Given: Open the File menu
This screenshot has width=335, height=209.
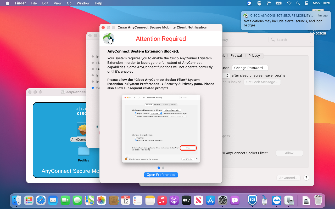Looking at the screenshot, I should pyautogui.click(x=34, y=3).
